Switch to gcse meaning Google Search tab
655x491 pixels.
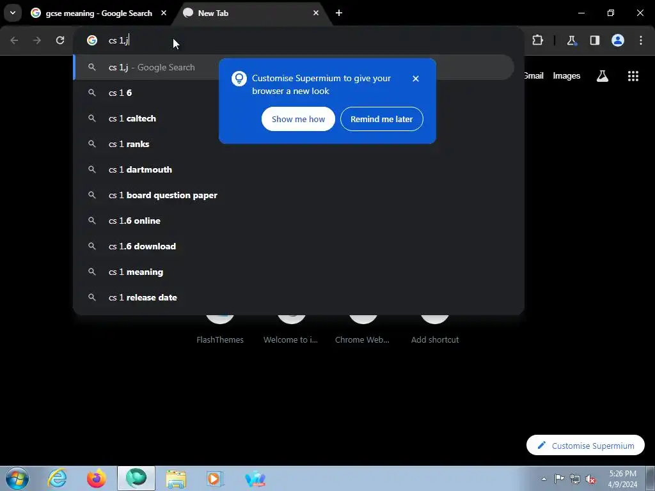pos(99,13)
